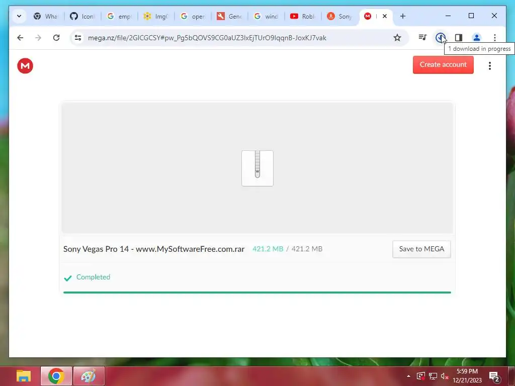This screenshot has height=386, width=515.
Task: Minimize the Chrome window
Action: [x=448, y=16]
